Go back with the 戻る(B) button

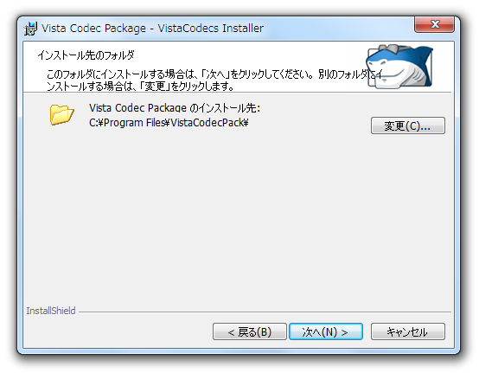coord(250,331)
